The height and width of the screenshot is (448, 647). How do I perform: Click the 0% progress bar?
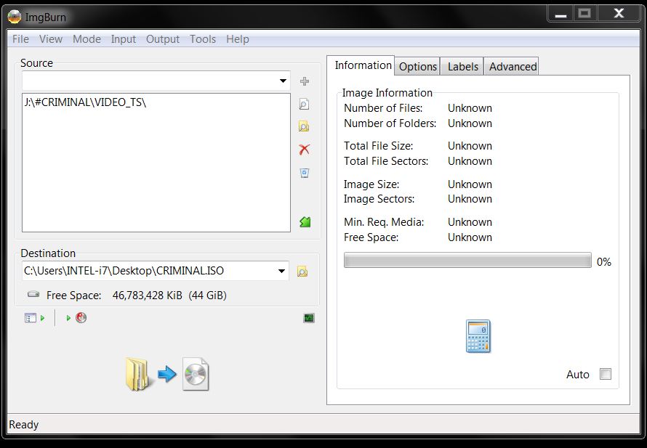click(x=467, y=261)
